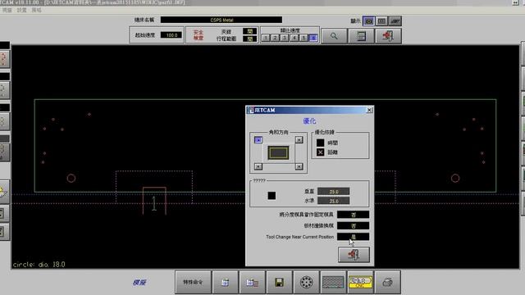Select the bottom-left corner direction button
The width and height of the screenshot is (525, 295).
258,166
